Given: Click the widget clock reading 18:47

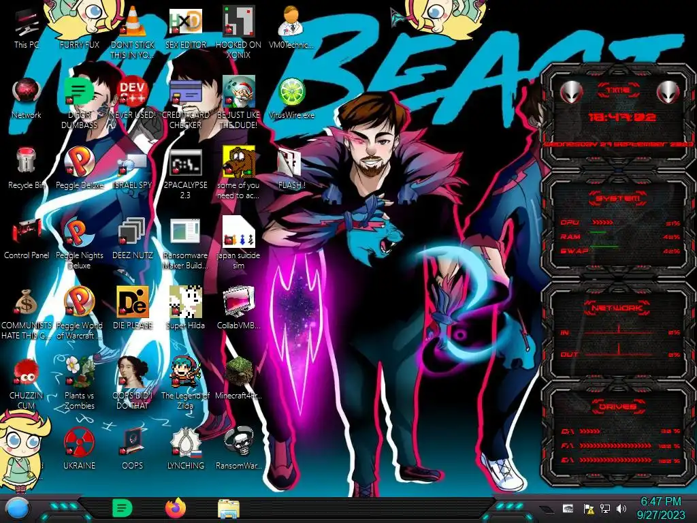Looking at the screenshot, I should pyautogui.click(x=621, y=117).
